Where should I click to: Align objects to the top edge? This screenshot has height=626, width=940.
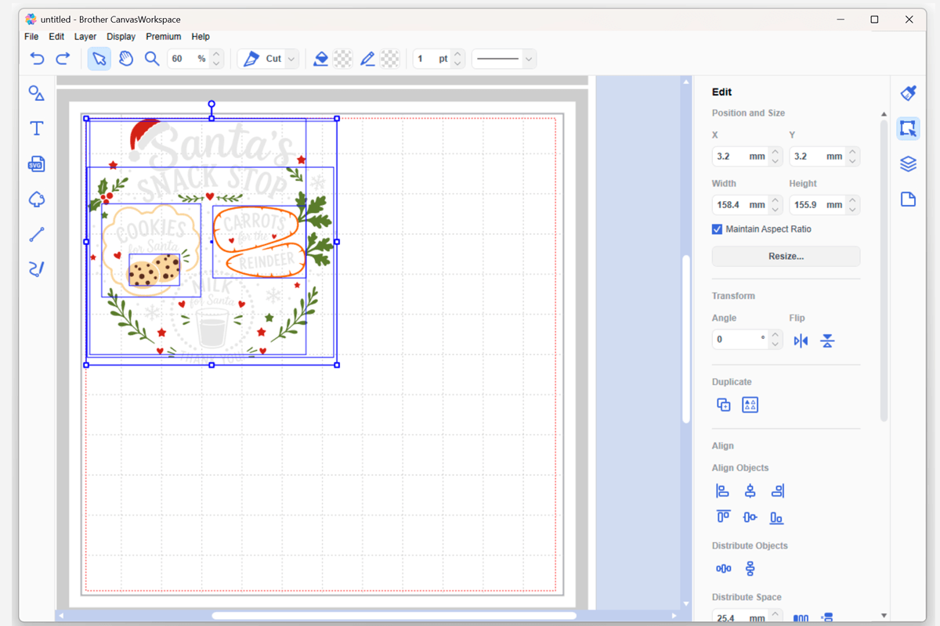coord(723,517)
